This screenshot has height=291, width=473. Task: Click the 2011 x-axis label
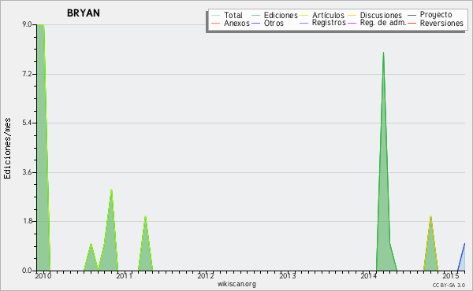125,276
